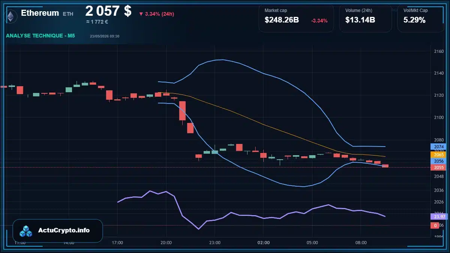
Task: Click the -3.34% market cap change
Action: (319, 21)
